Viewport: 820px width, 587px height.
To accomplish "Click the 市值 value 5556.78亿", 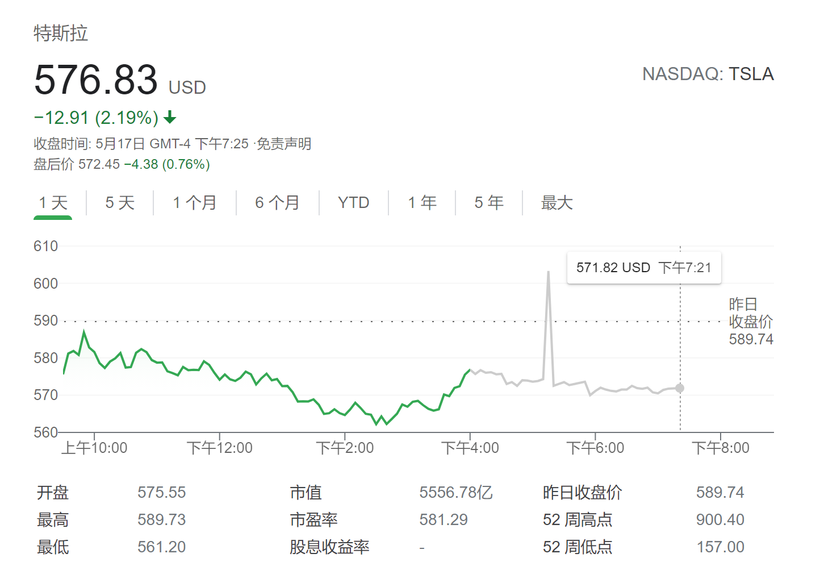I will click(455, 492).
